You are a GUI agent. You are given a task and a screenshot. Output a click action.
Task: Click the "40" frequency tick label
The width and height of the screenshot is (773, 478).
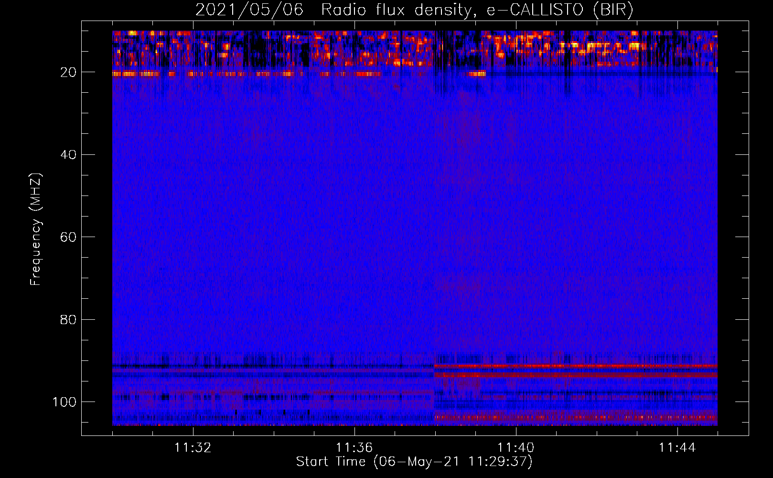point(69,154)
